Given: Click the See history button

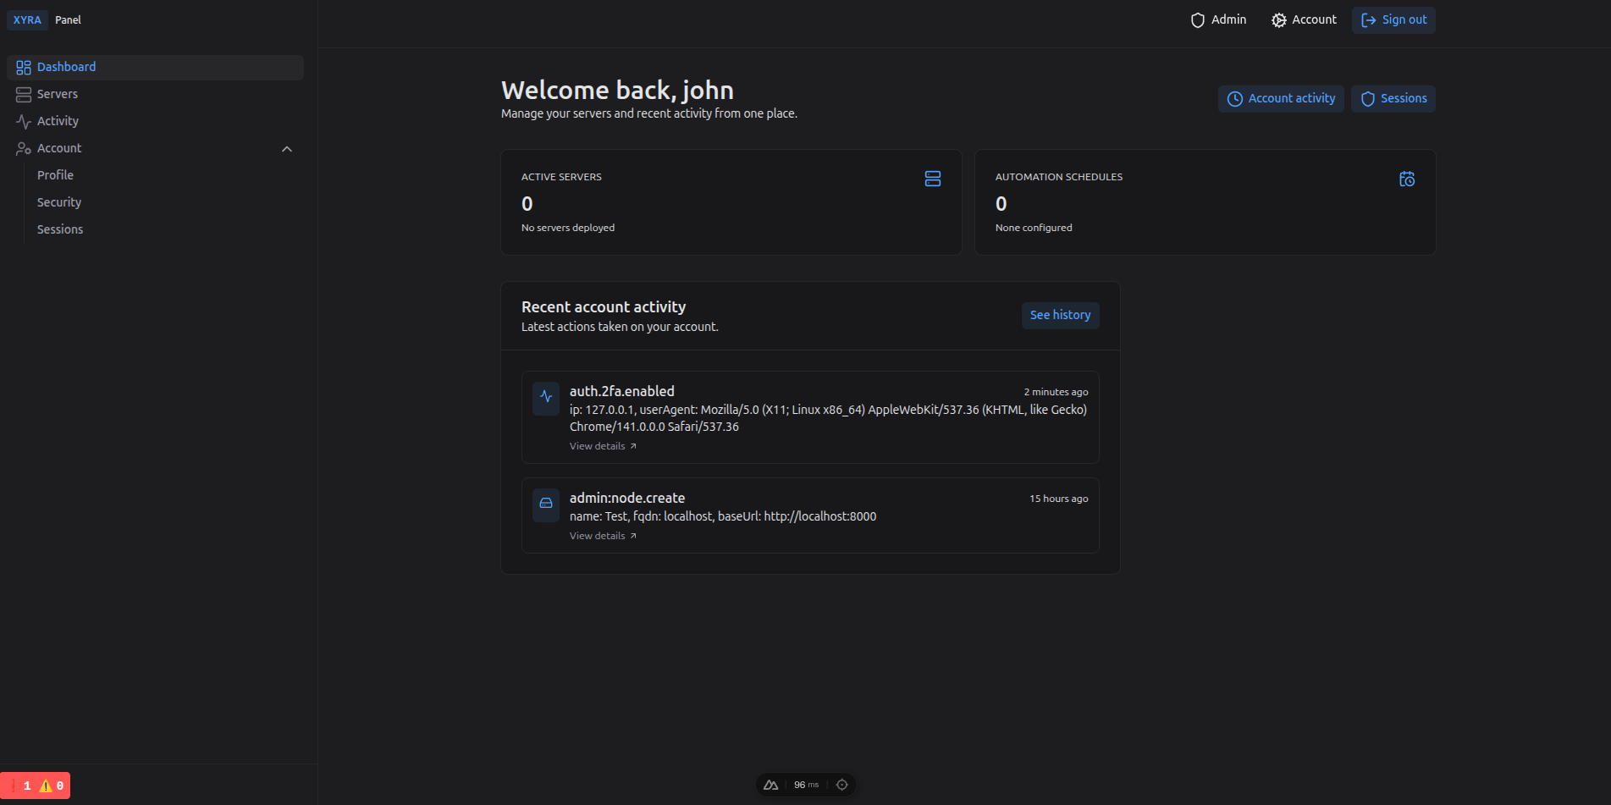Looking at the screenshot, I should coord(1060,315).
